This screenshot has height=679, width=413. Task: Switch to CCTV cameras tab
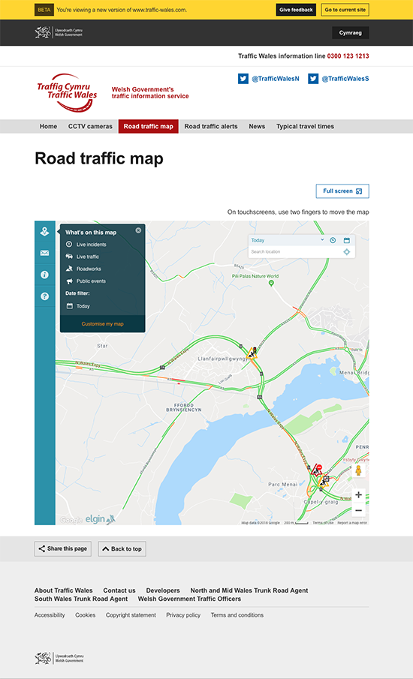(90, 127)
